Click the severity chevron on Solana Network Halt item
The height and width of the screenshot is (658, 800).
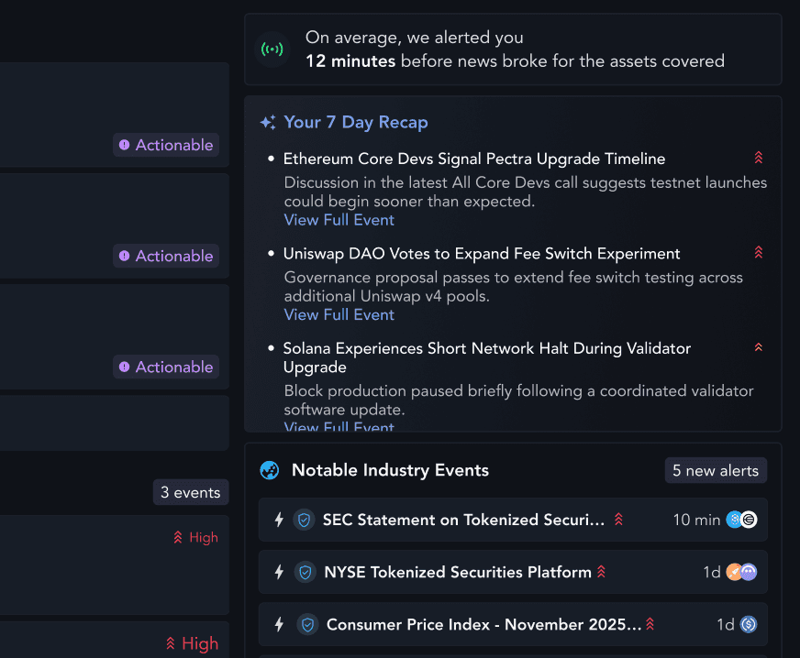(x=758, y=347)
